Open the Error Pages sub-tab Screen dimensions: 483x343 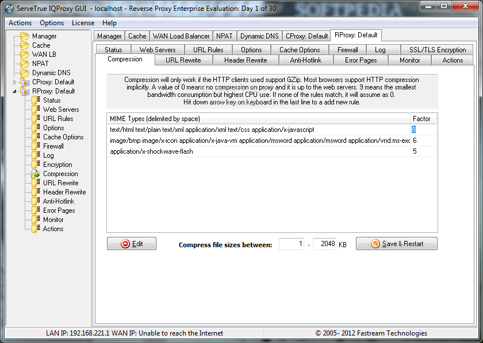361,60
